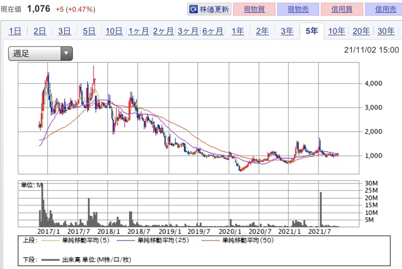Open 信用売 margin sell order
Screen dimensions: 402x269
click(384, 9)
